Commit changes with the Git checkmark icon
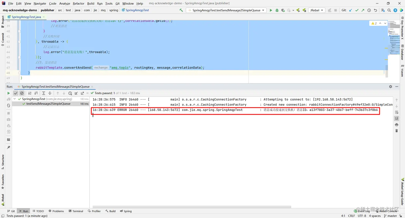 point(357,10)
